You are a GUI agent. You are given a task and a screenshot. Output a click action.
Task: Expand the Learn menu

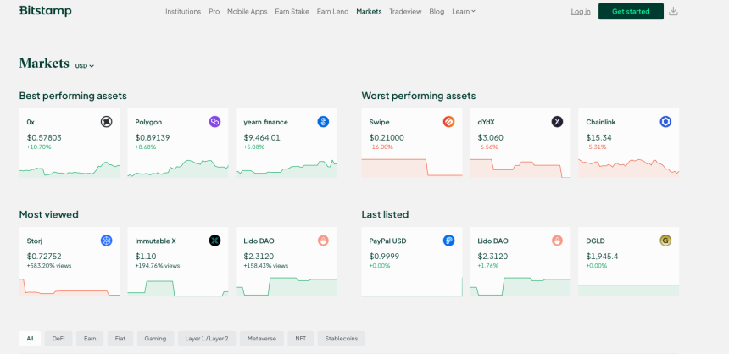click(x=464, y=12)
